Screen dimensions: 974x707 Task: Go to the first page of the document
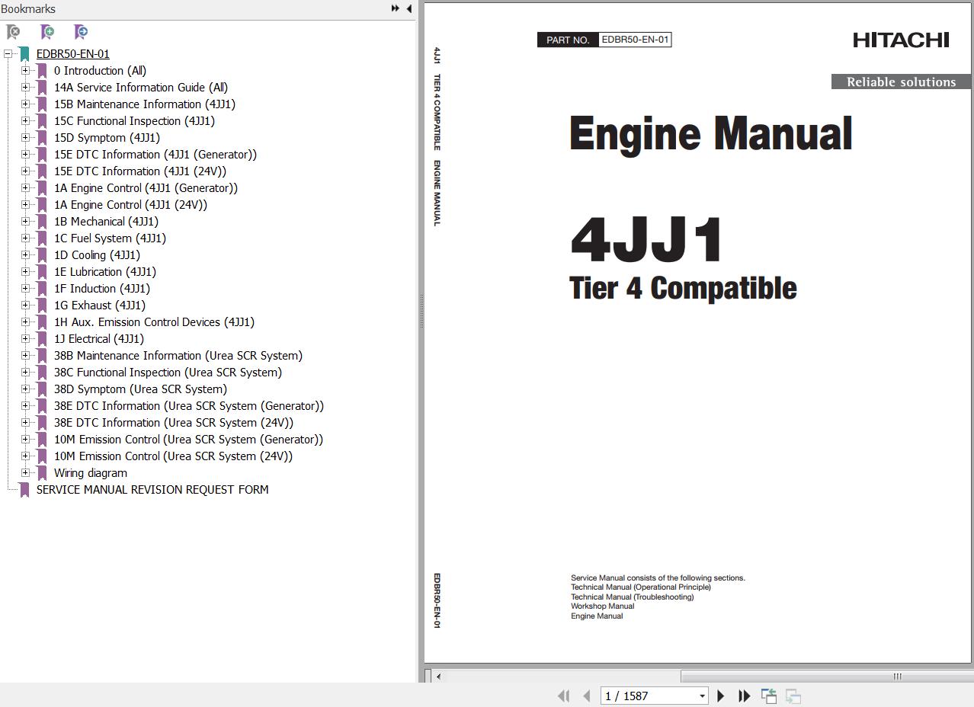564,696
